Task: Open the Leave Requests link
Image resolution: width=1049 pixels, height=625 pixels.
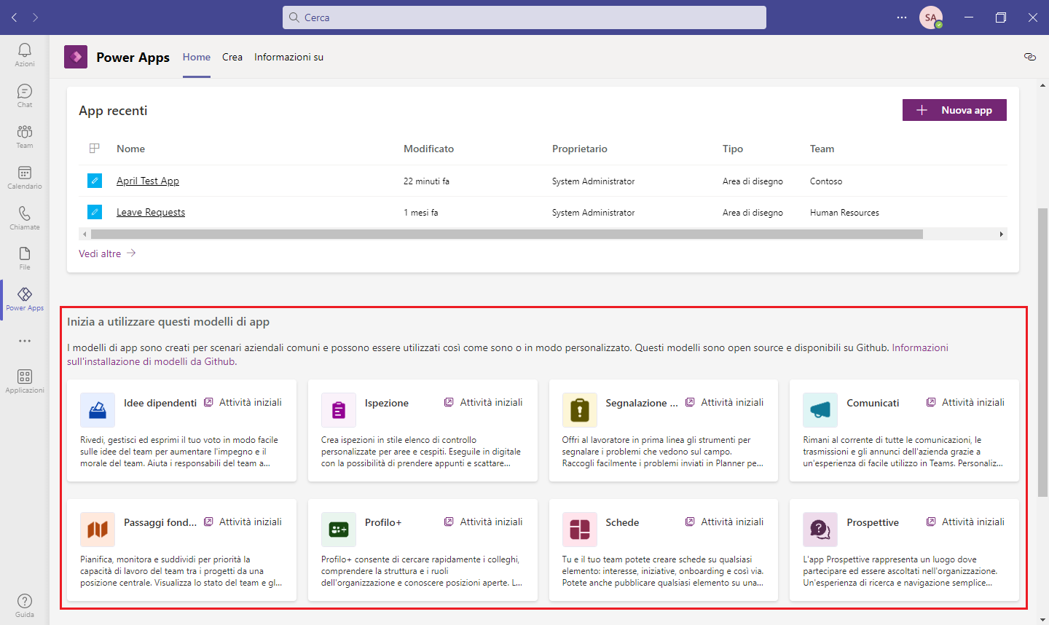Action: pyautogui.click(x=151, y=212)
